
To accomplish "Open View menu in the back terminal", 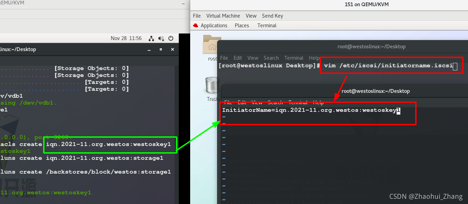I will pos(253,58).
